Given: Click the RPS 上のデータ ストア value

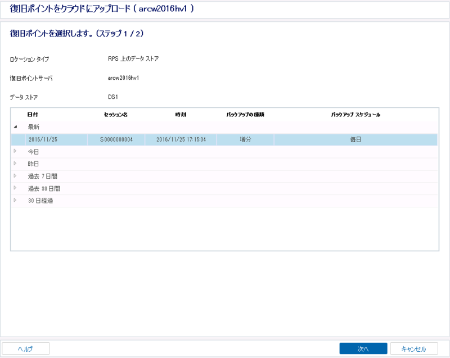Looking at the screenshot, I should tap(133, 59).
